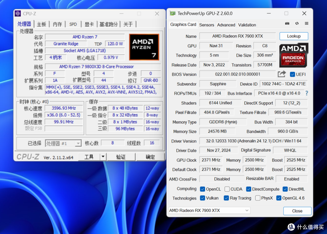Open the 处理器 #1 selection dropdown

pyautogui.click(x=63, y=143)
